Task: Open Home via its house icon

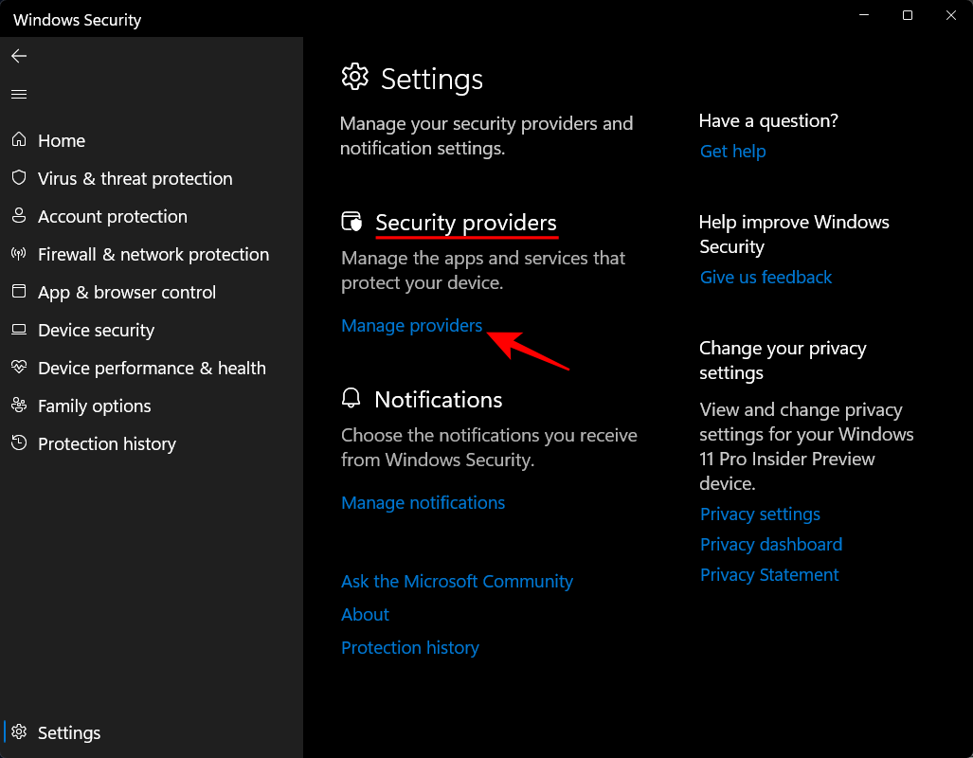Action: click(19, 140)
